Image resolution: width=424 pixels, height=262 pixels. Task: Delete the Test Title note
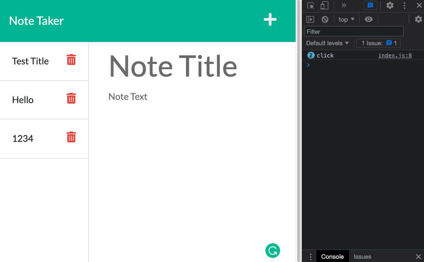pos(71,60)
